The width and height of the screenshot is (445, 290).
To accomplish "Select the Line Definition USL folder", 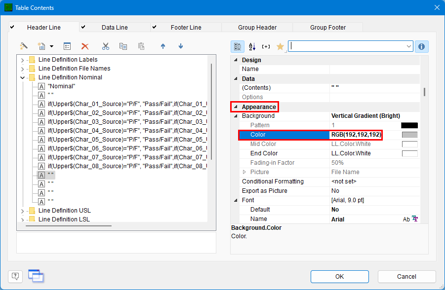I will (65, 210).
